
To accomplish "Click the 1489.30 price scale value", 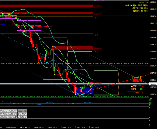I will click(153, 66).
